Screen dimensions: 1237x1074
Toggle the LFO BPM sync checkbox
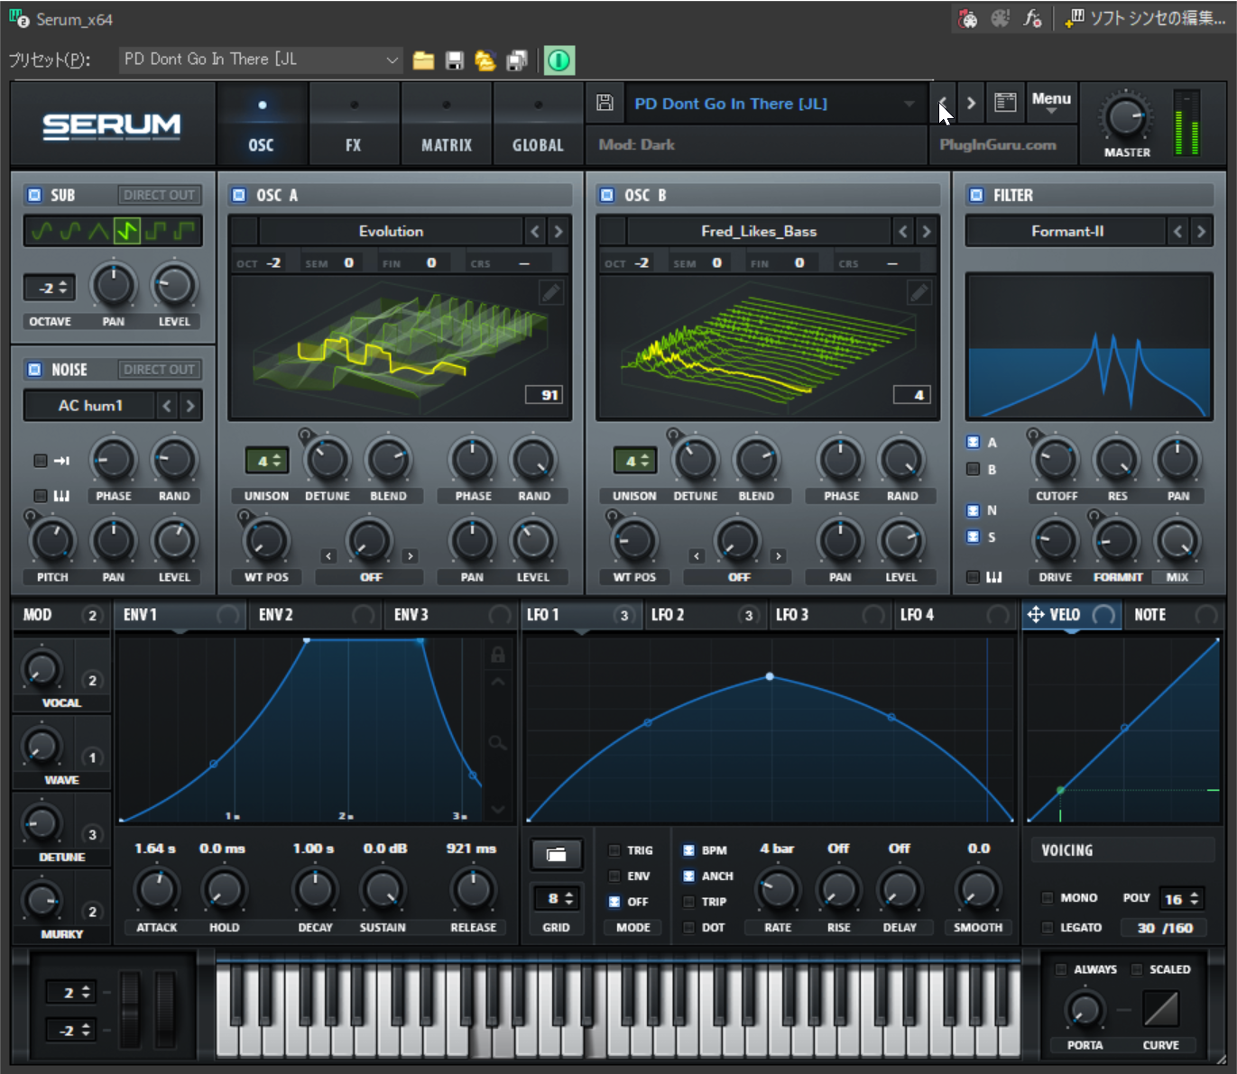pyautogui.click(x=688, y=850)
